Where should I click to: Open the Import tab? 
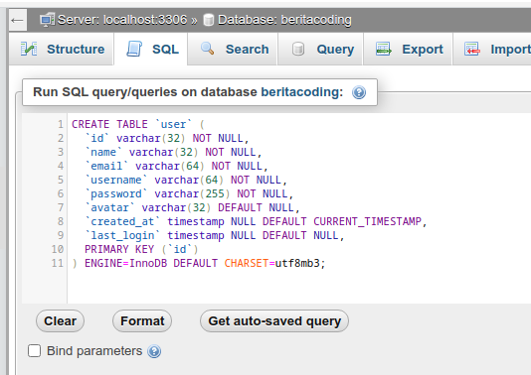(x=492, y=49)
